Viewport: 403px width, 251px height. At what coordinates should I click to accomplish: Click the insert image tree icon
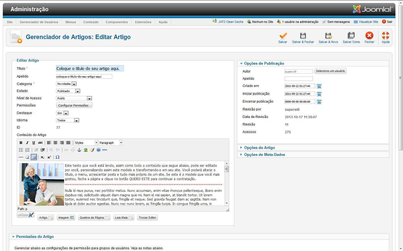(x=86, y=150)
